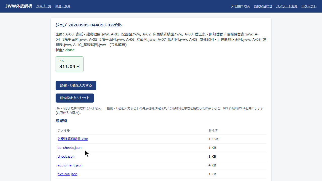This screenshot has width=322, height=181.
Task: Open the equipment.json file link
Action: pos(70,165)
